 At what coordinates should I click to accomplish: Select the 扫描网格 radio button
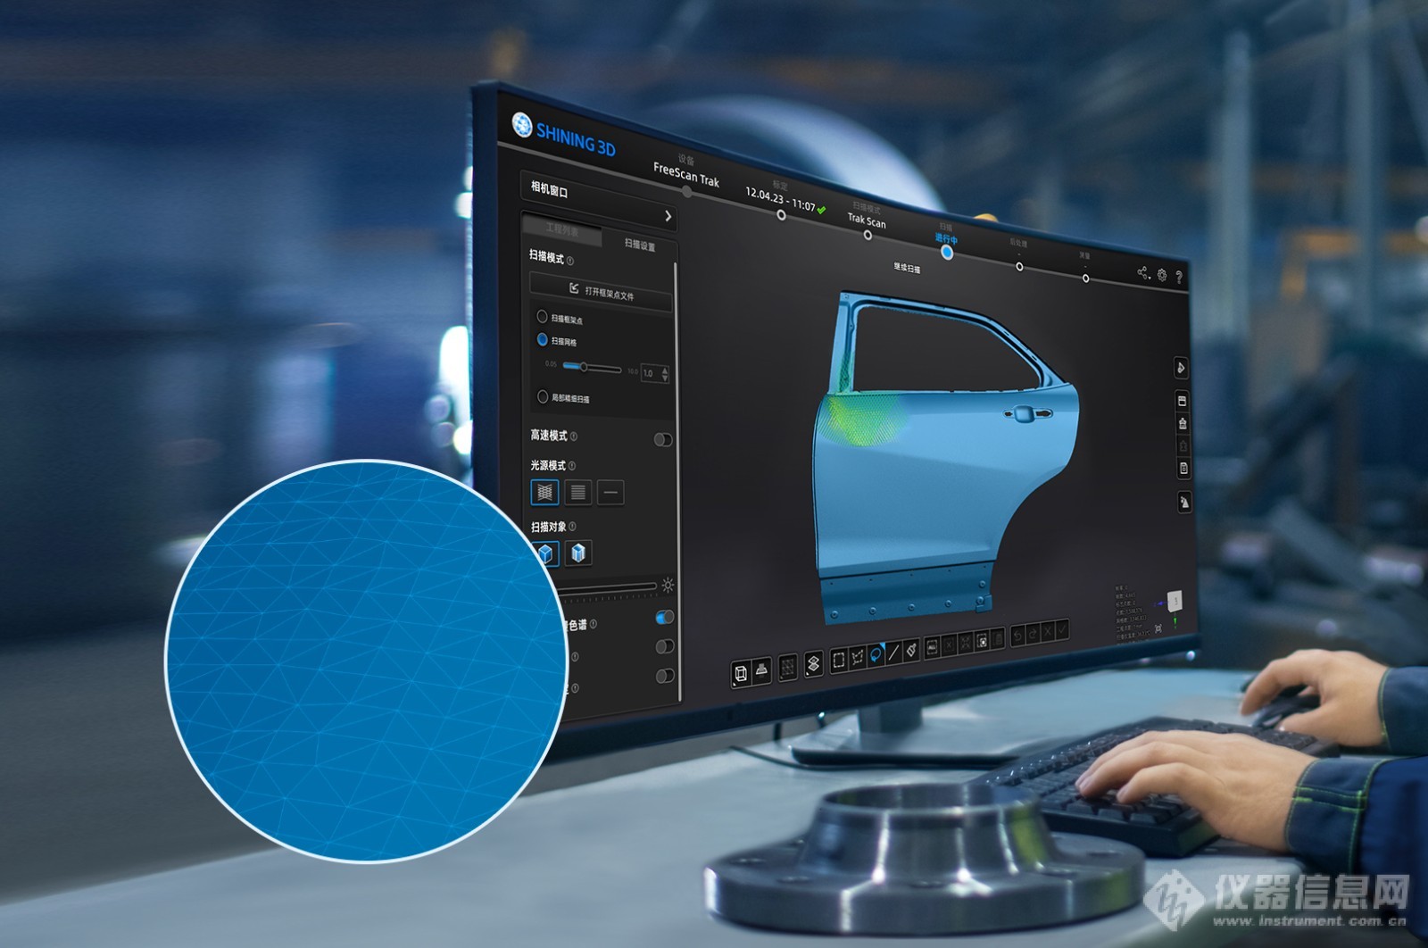click(x=542, y=339)
